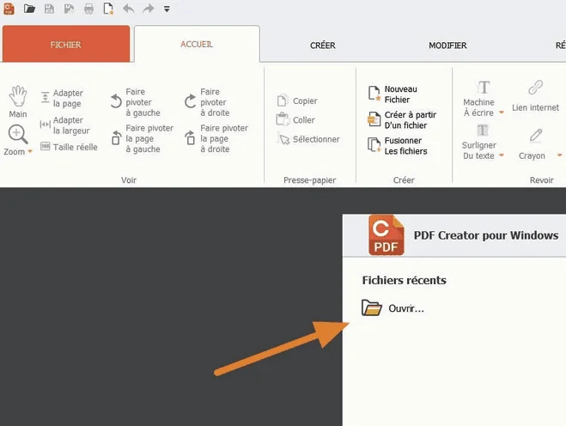Select the Surligner Du texte tool

coord(479,142)
